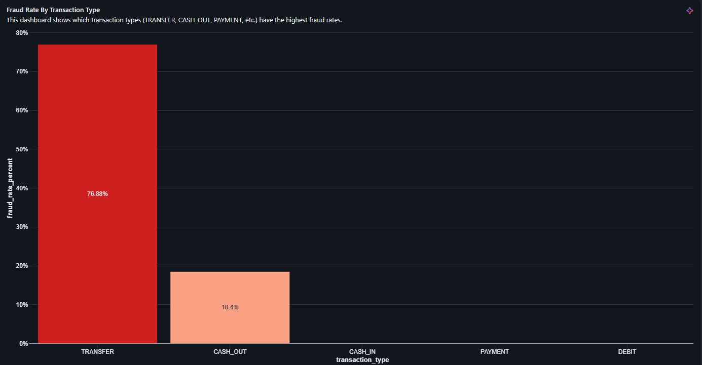
Task: Select the red TRANSFER bar
Action: (x=98, y=194)
